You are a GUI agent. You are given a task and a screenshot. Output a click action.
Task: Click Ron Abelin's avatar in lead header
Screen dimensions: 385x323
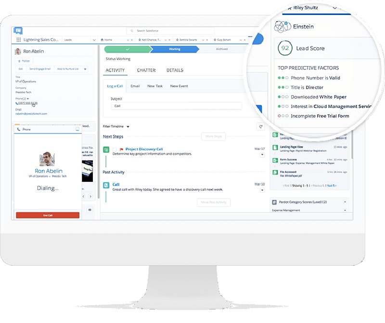(18, 51)
